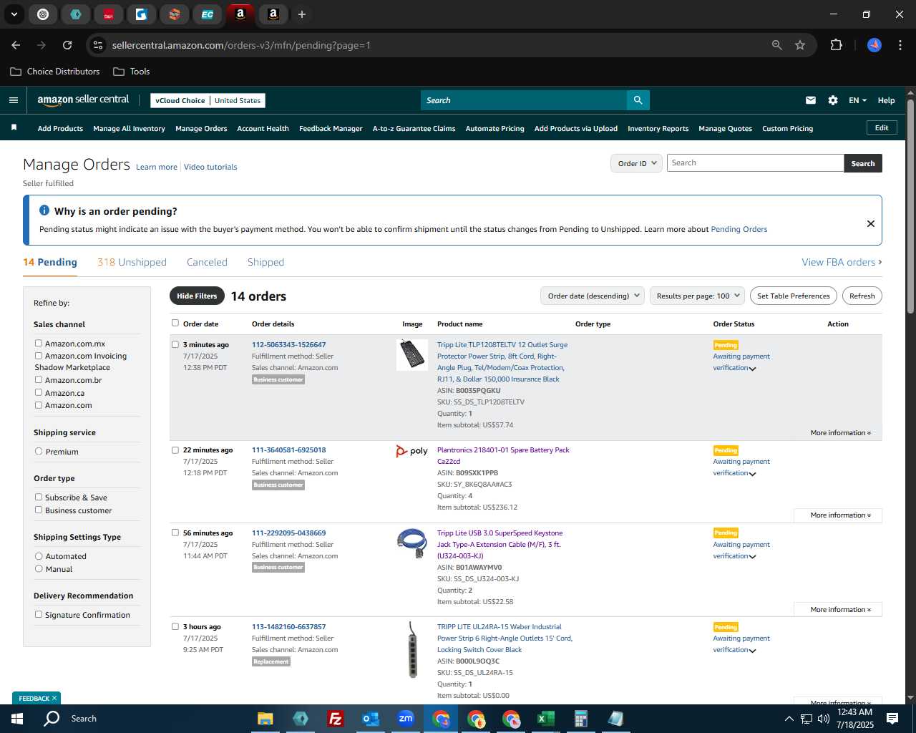
Task: Click the page vertical scrollbar
Action: 910,206
